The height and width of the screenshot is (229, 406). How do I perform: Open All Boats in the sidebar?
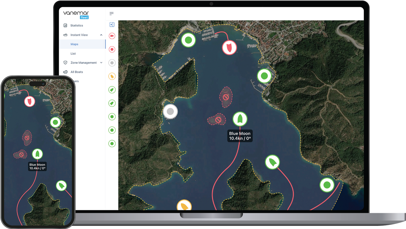(x=77, y=72)
